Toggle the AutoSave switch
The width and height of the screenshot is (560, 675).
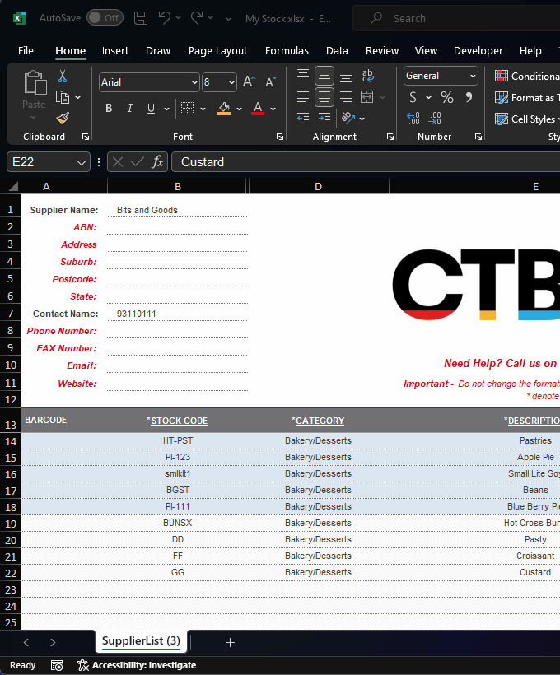105,18
